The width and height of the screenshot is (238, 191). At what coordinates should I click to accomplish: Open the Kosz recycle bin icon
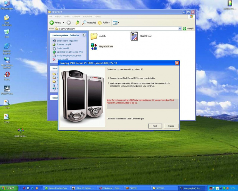(7, 32)
